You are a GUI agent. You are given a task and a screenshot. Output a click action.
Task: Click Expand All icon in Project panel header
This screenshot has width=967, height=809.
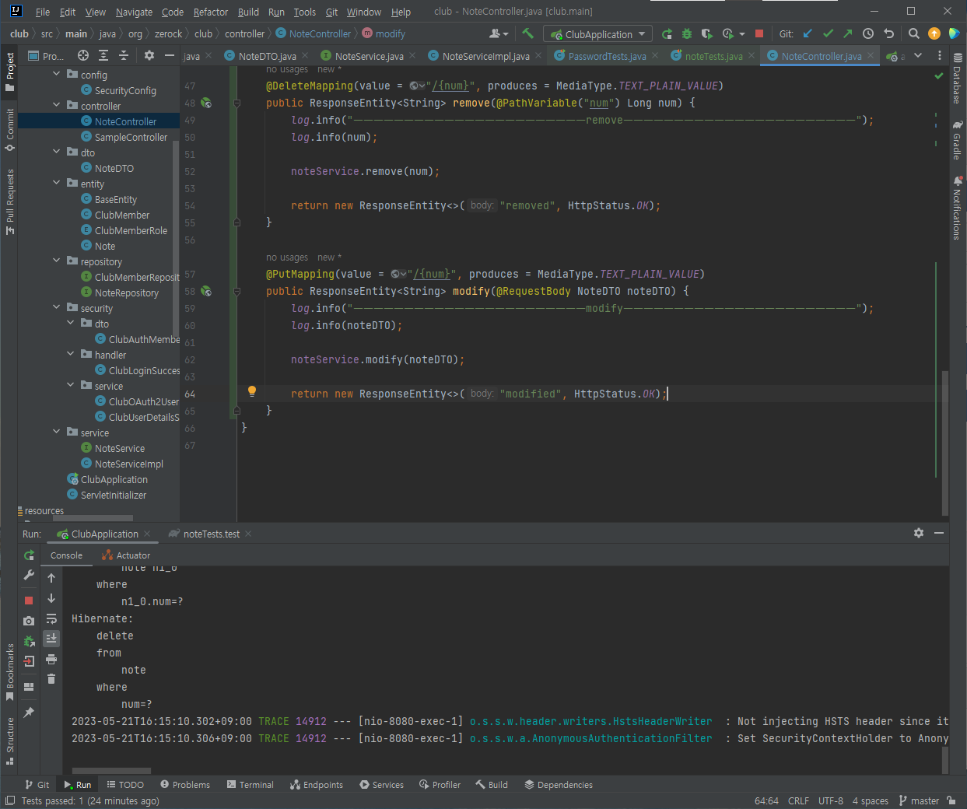pyautogui.click(x=103, y=55)
